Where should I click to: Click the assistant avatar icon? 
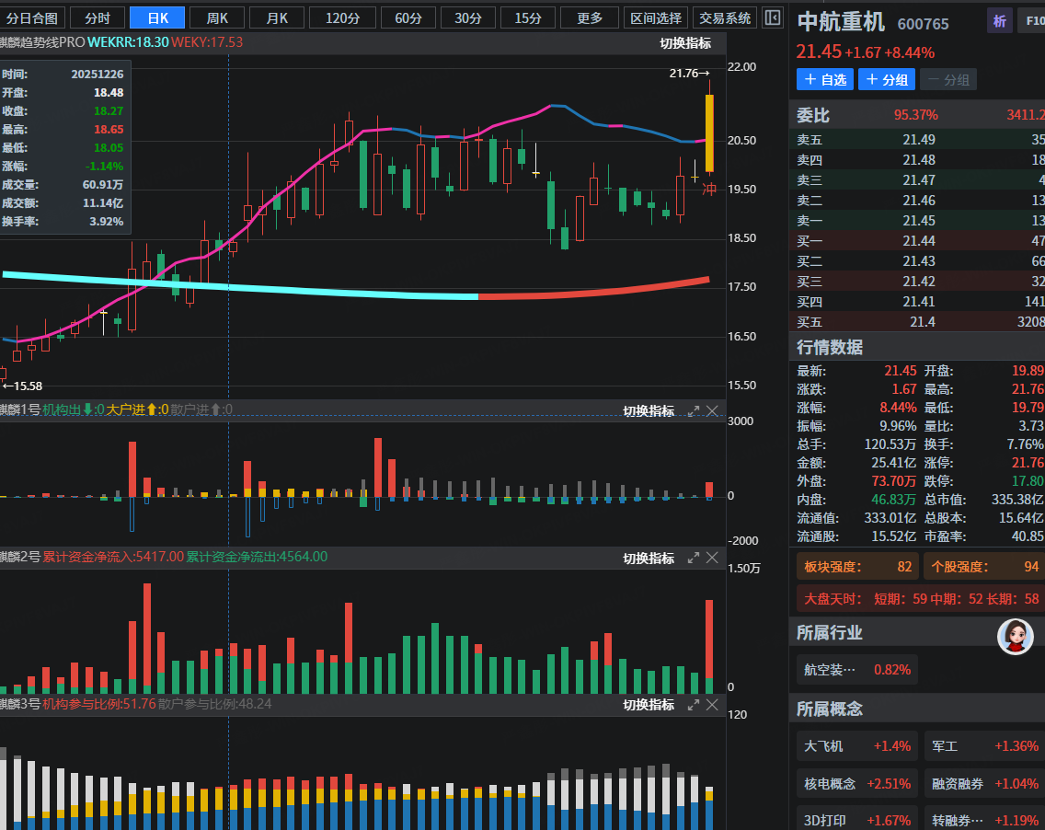[x=1016, y=637]
